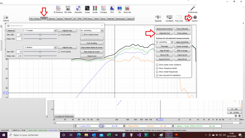Click the horizontal frequency scrollbar
Image resolution: width=245 pixels, height=138 pixels.
coord(148,123)
